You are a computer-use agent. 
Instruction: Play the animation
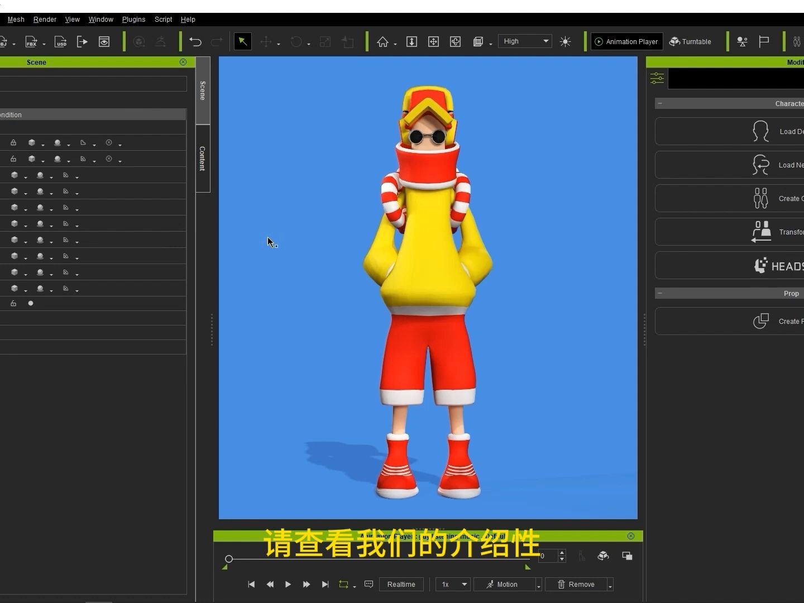click(x=288, y=584)
